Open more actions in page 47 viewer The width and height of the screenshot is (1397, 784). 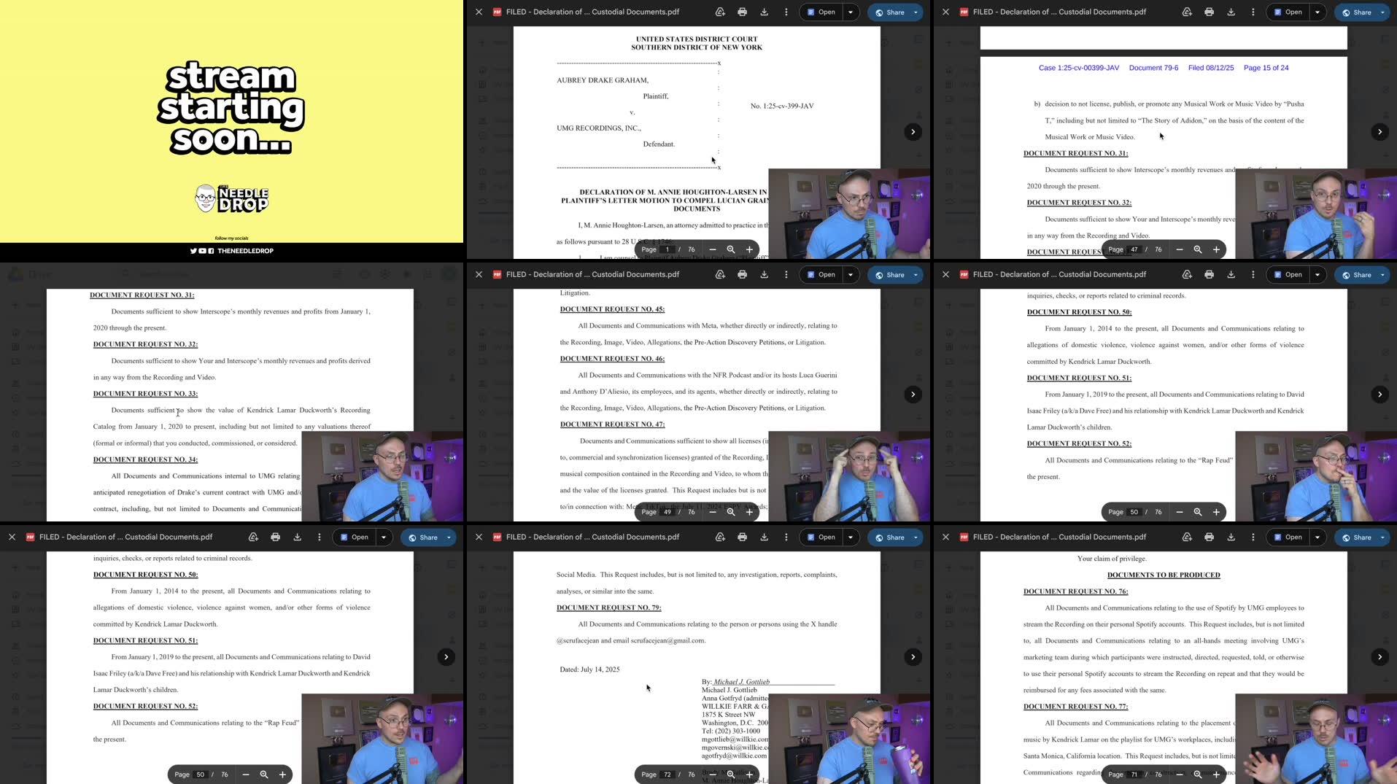coord(1253,12)
